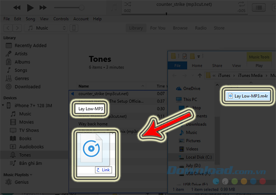276x195 pixels.
Task: Select the Lay Low-MP3.m4r file
Action: coord(248,96)
